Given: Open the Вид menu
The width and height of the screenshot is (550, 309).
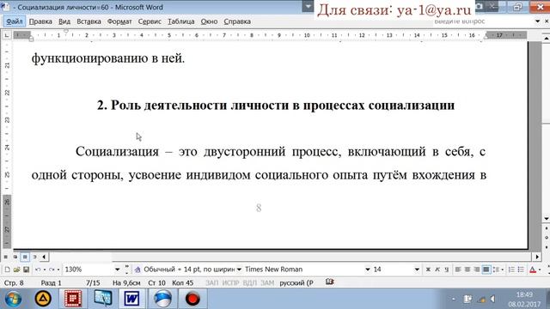Looking at the screenshot, I should coord(64,21).
